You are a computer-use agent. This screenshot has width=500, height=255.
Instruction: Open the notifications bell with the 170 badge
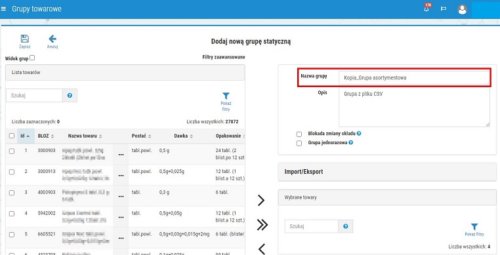click(x=427, y=9)
